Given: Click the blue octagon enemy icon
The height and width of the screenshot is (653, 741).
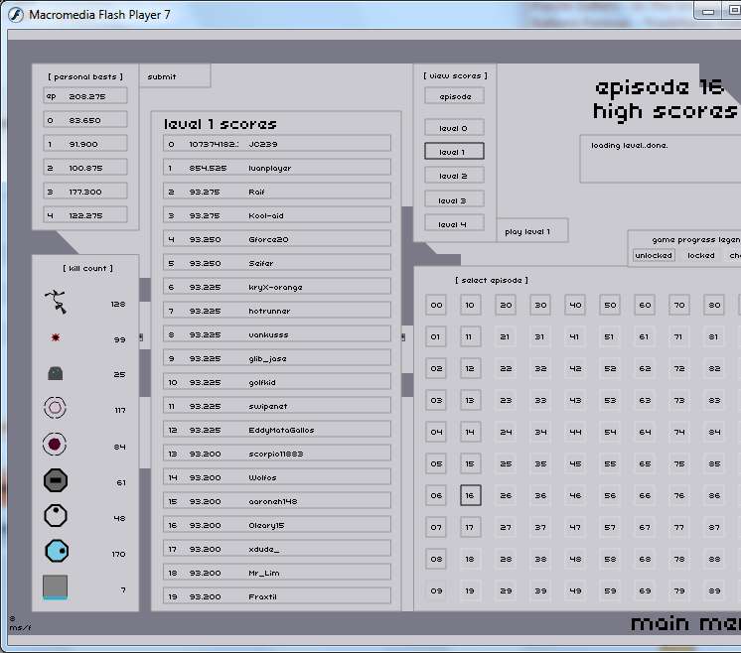Looking at the screenshot, I should click(57, 551).
